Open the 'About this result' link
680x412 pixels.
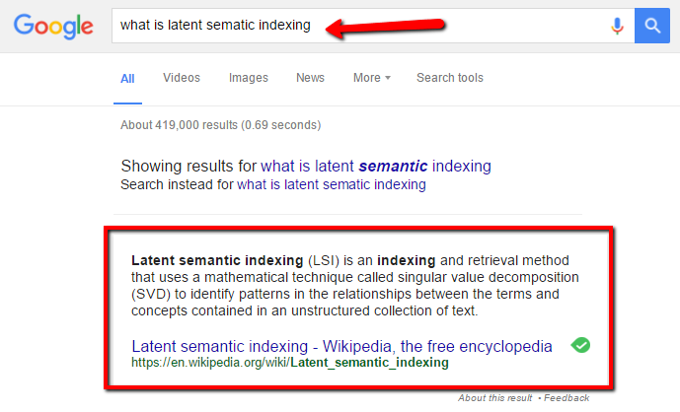pyautogui.click(x=495, y=398)
